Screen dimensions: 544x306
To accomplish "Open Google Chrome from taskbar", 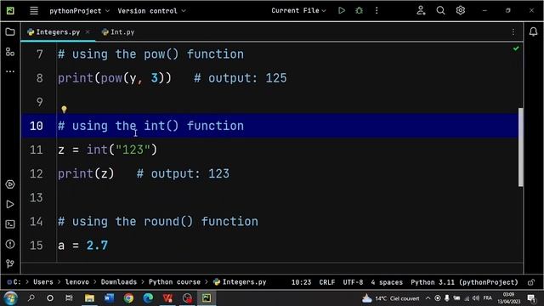I will 128,298.
